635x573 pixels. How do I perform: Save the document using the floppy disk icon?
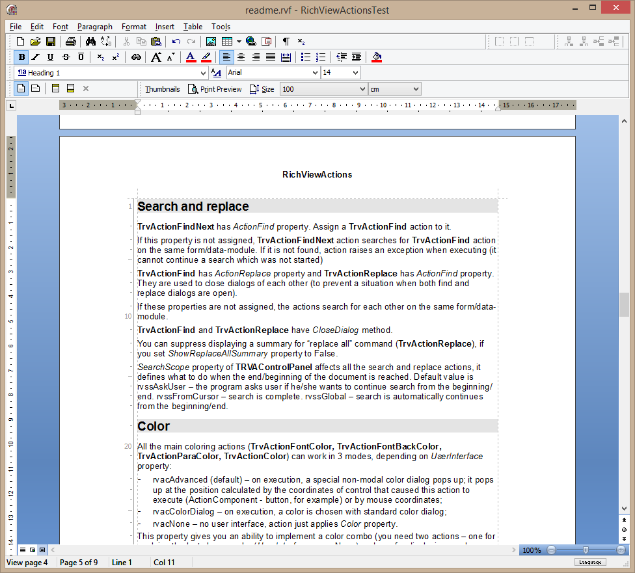click(x=51, y=42)
